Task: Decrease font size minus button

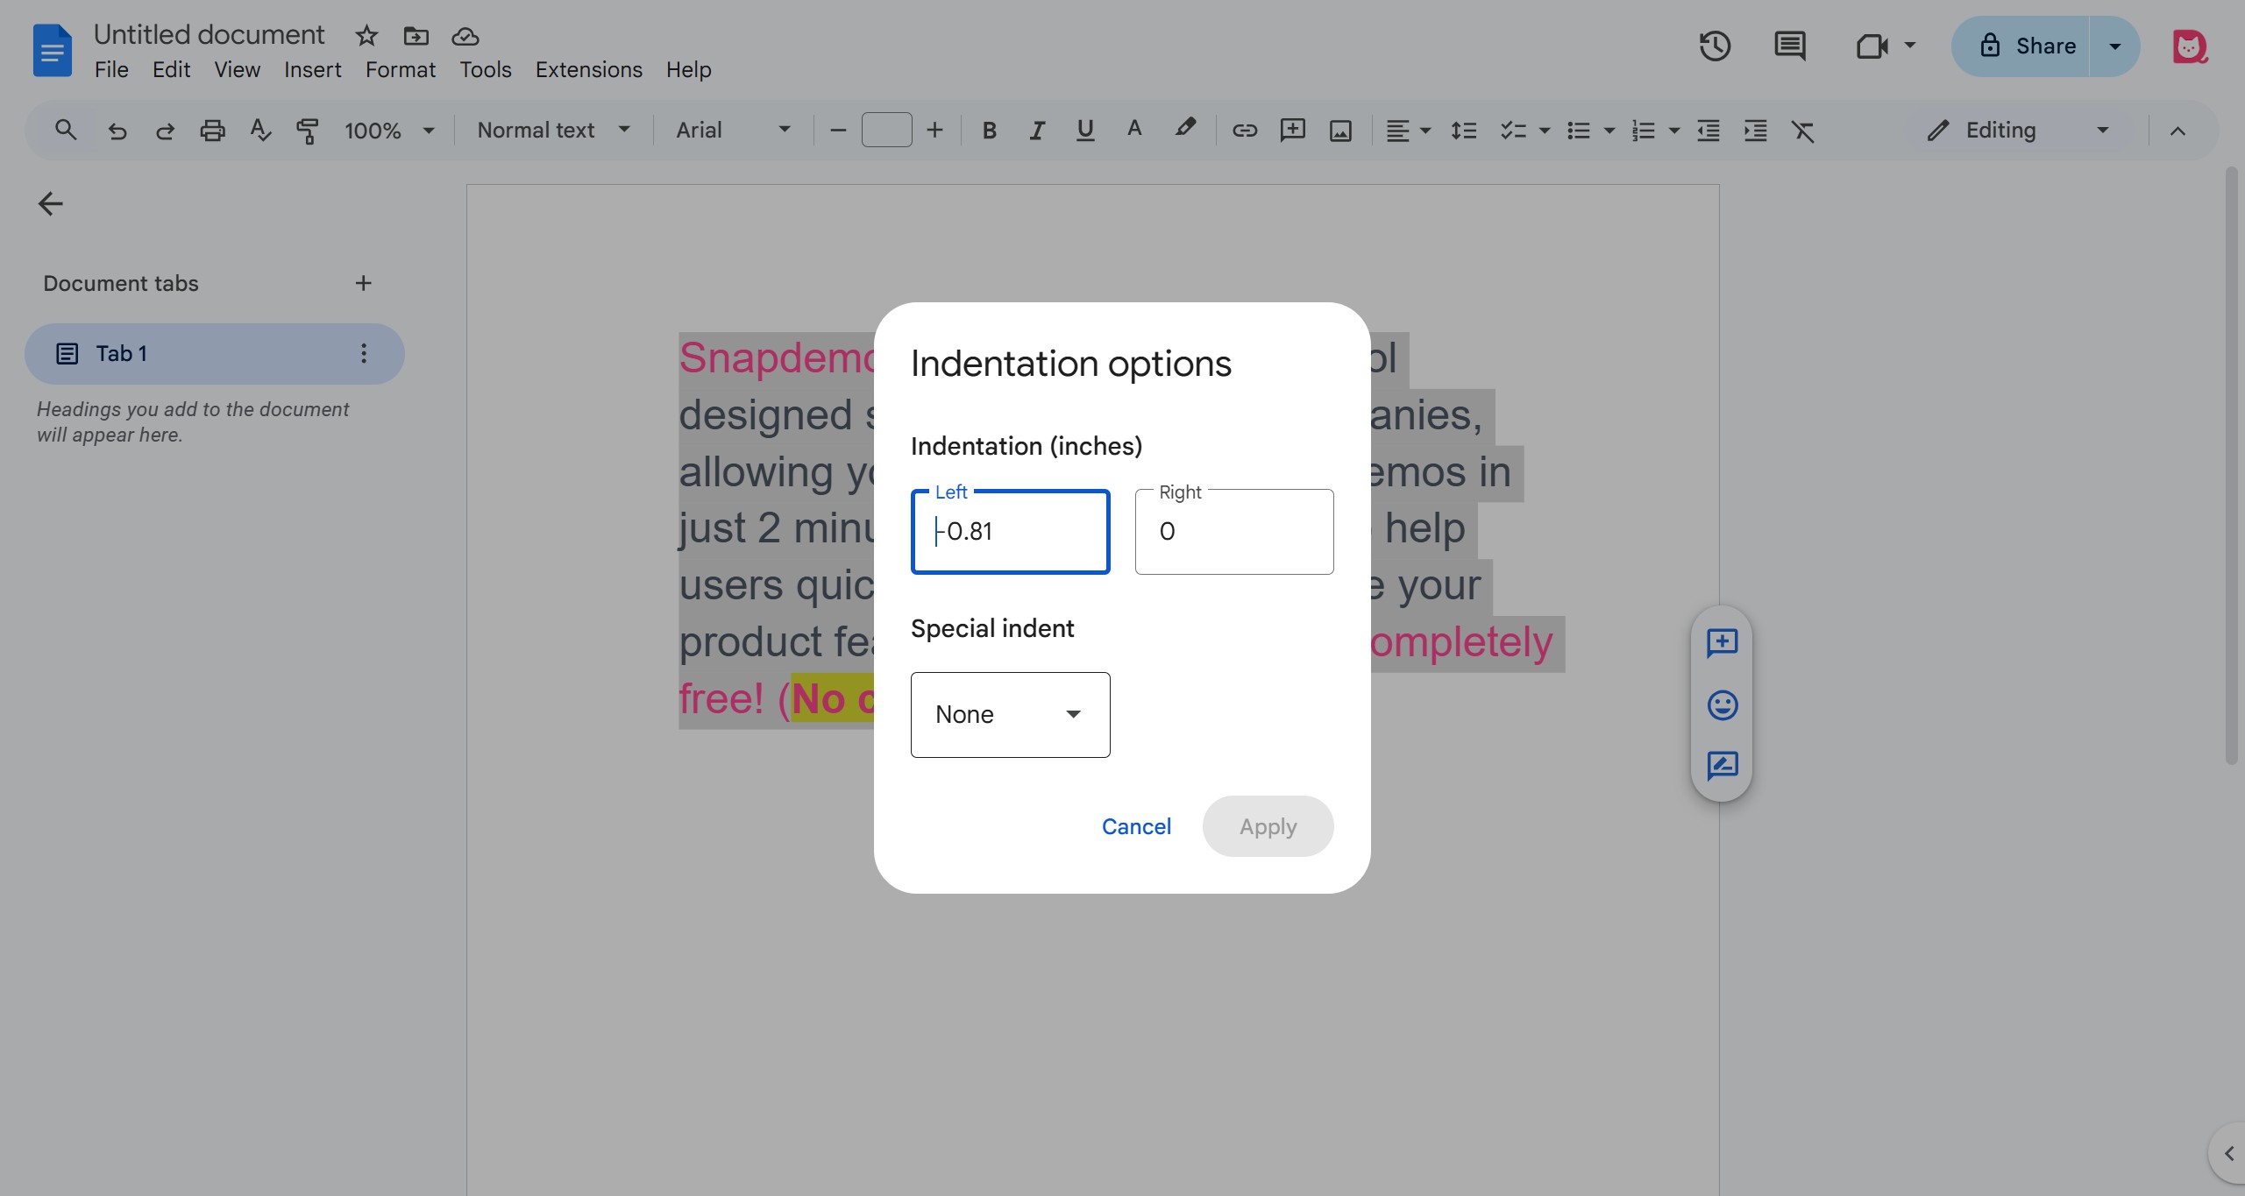Action: [838, 131]
